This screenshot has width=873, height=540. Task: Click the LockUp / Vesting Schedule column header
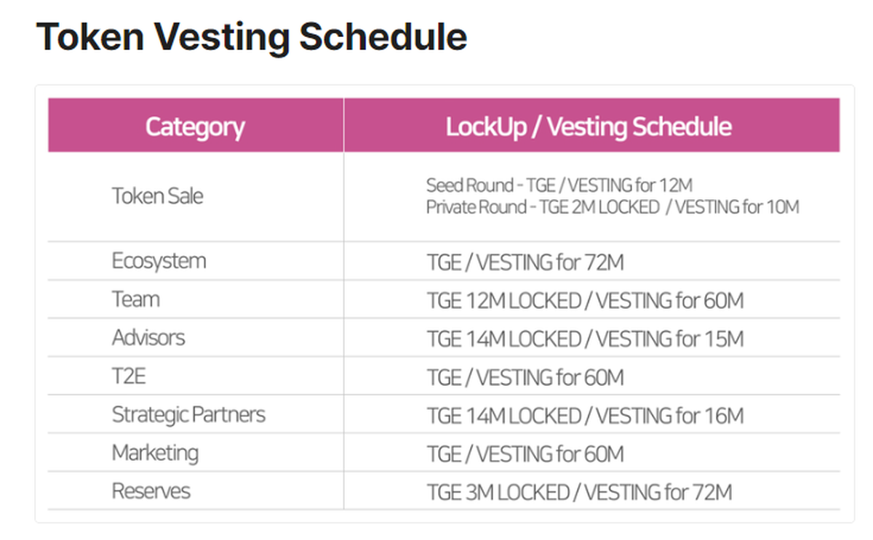click(x=589, y=126)
